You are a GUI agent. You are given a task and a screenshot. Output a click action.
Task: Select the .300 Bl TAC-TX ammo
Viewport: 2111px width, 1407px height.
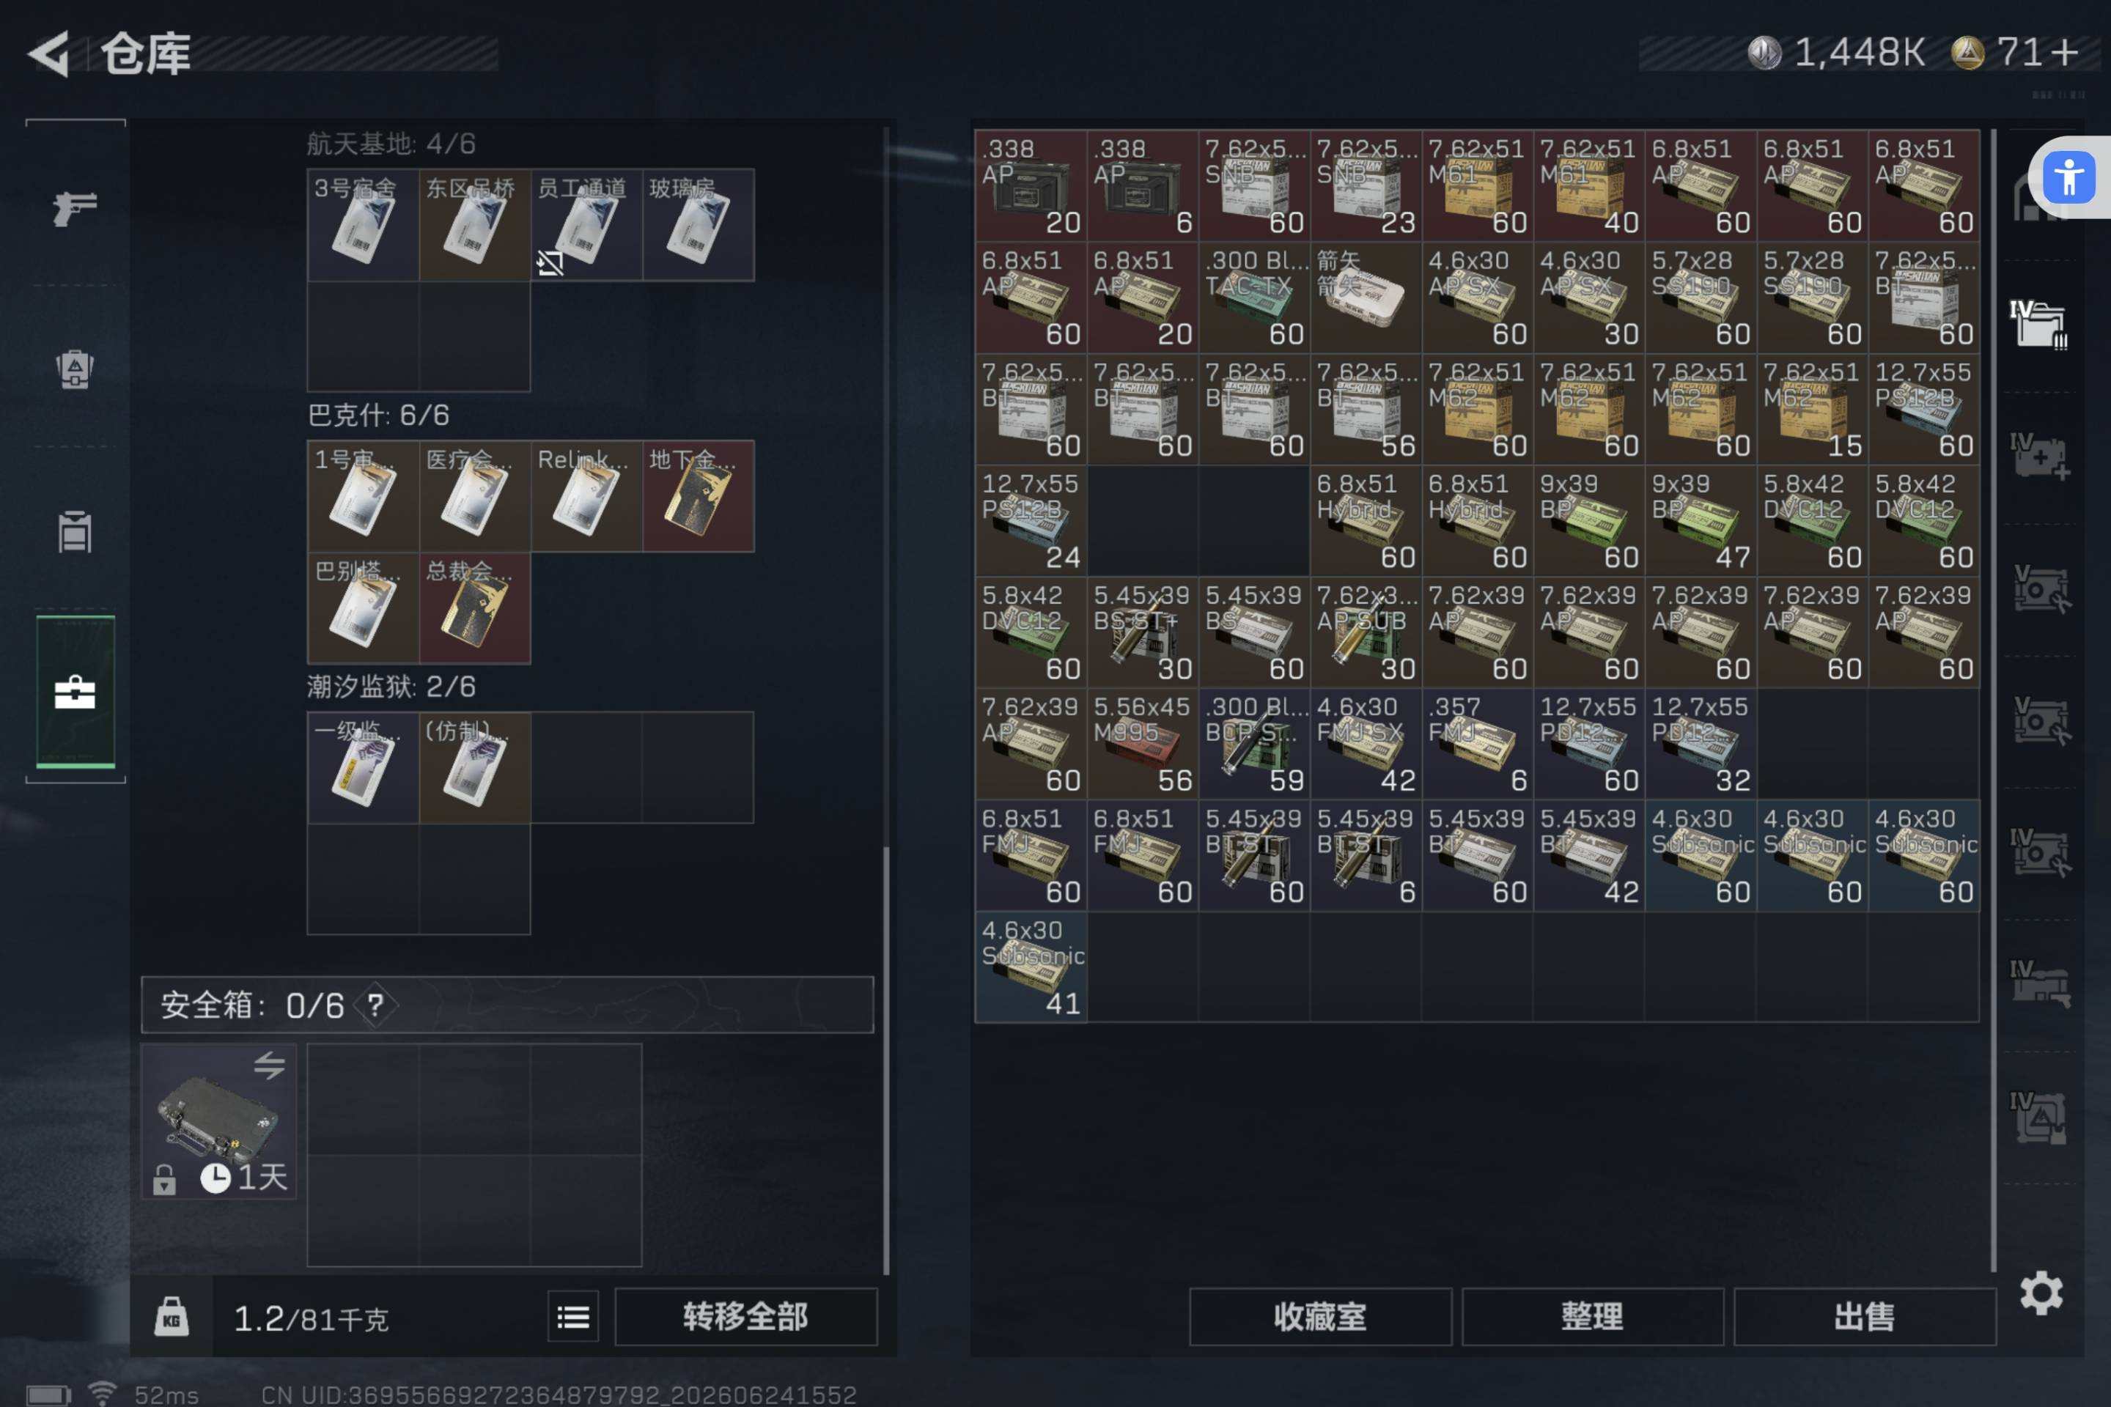(x=1254, y=298)
